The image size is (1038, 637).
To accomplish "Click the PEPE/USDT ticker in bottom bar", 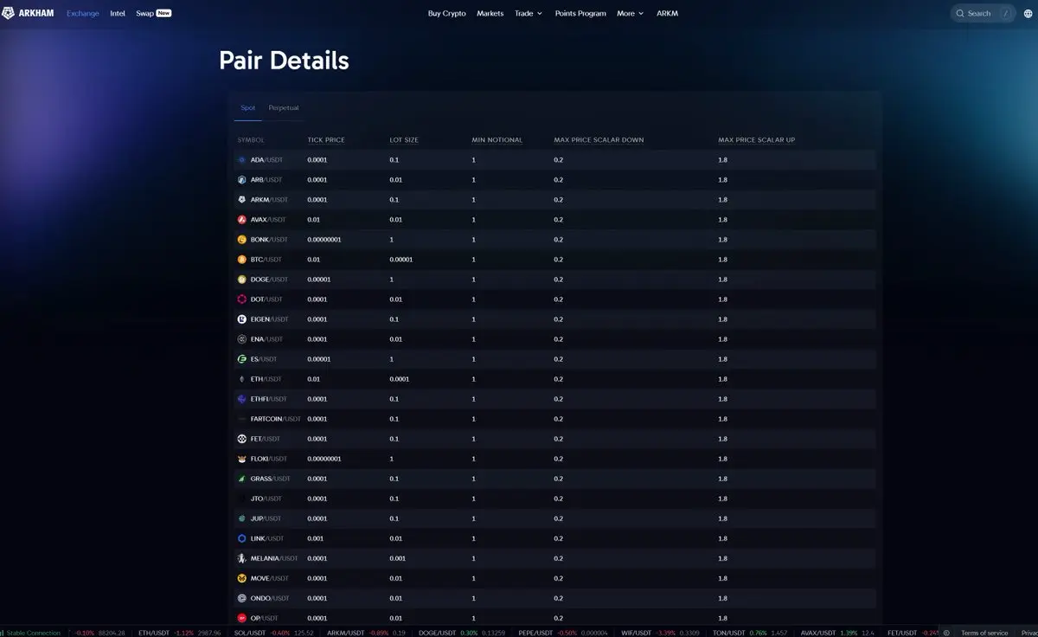I will coord(561,633).
